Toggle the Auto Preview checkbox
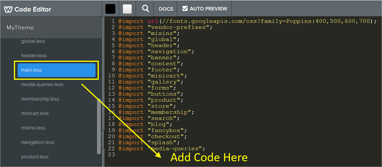This screenshot has width=382, height=167. click(x=185, y=9)
